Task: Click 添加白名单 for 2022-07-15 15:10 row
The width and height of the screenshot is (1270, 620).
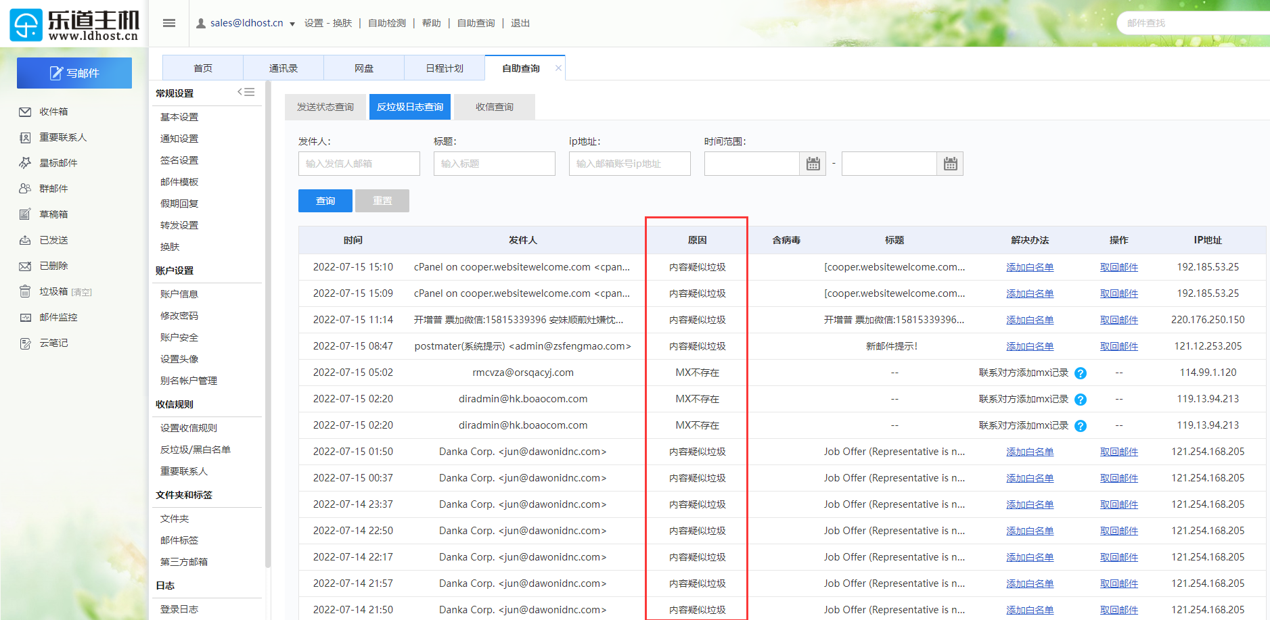Action: [x=1030, y=267]
